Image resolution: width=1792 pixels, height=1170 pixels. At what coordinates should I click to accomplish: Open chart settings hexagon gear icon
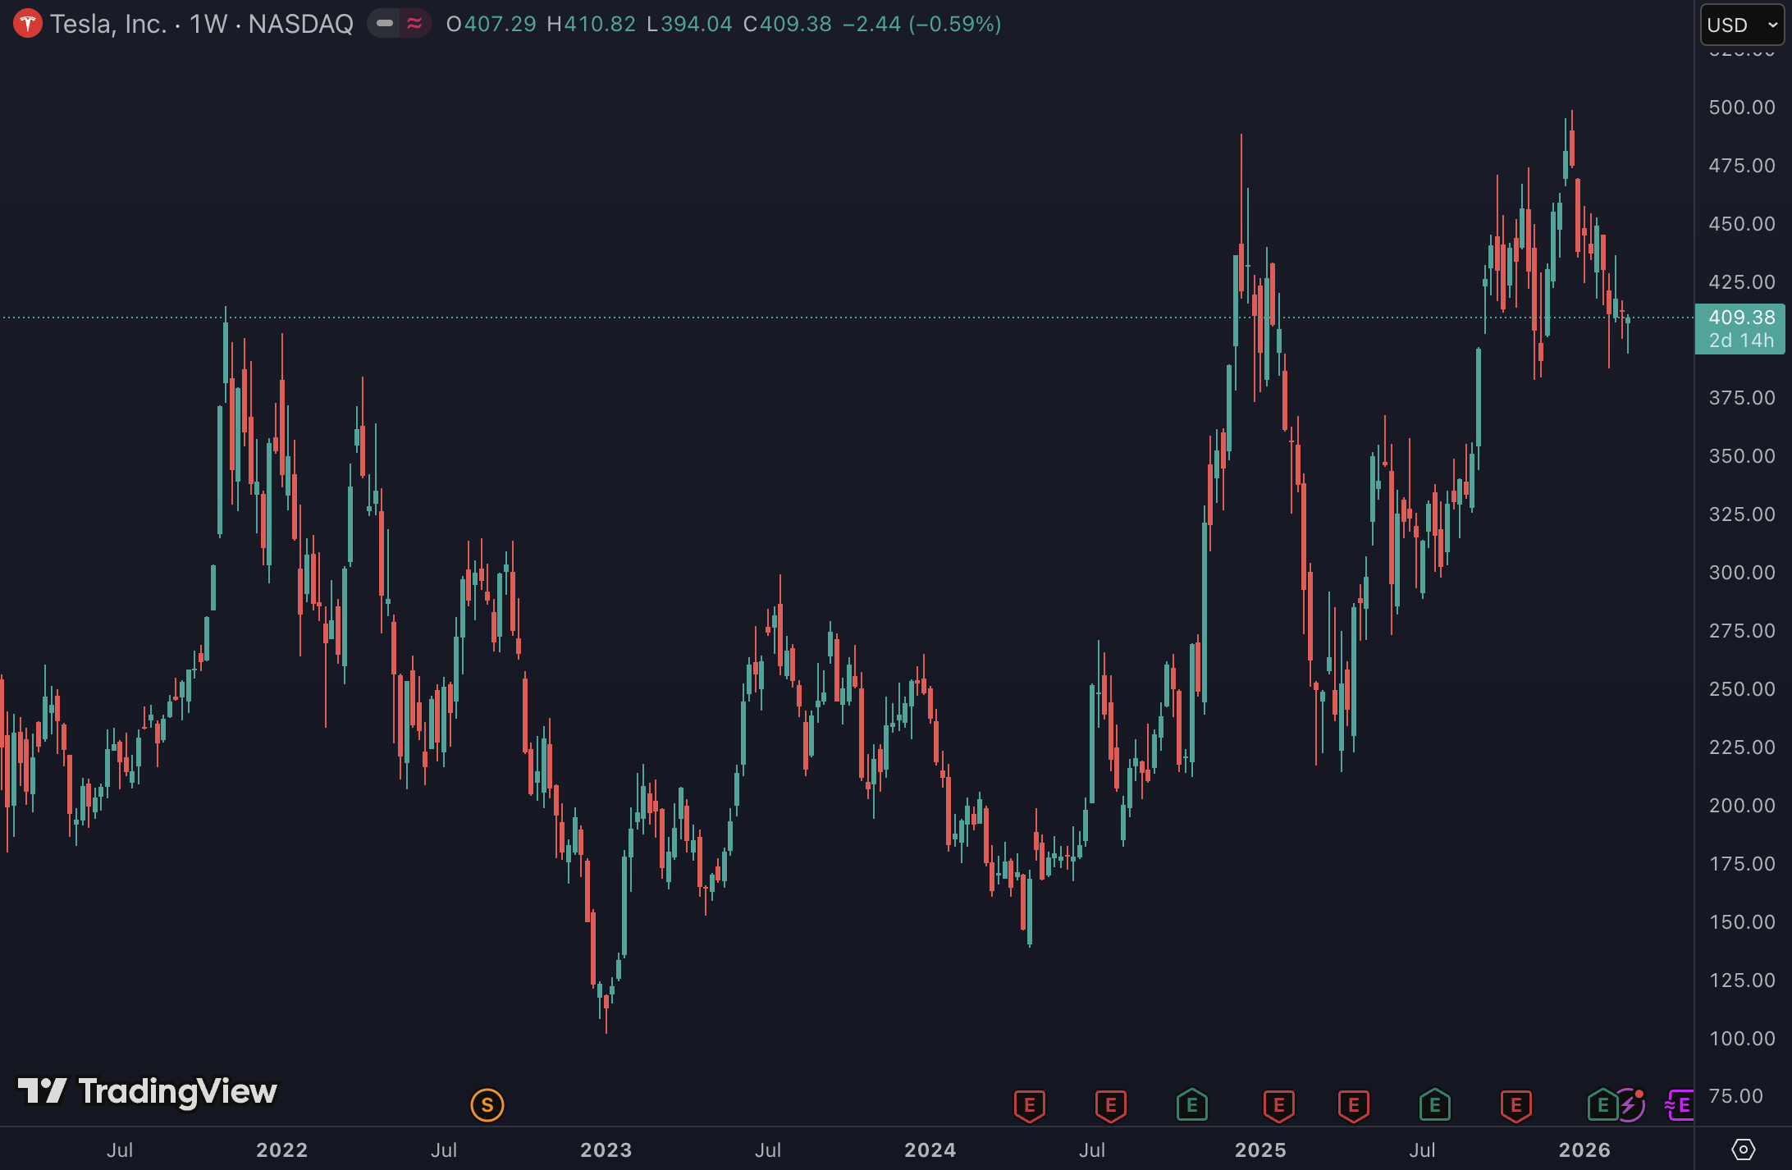click(x=1744, y=1149)
